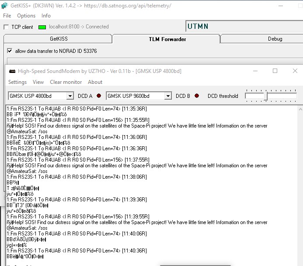Click the packet header timestamped [11:39:36R]
Viewport: 303px width, 266px height.
(x=77, y=200)
